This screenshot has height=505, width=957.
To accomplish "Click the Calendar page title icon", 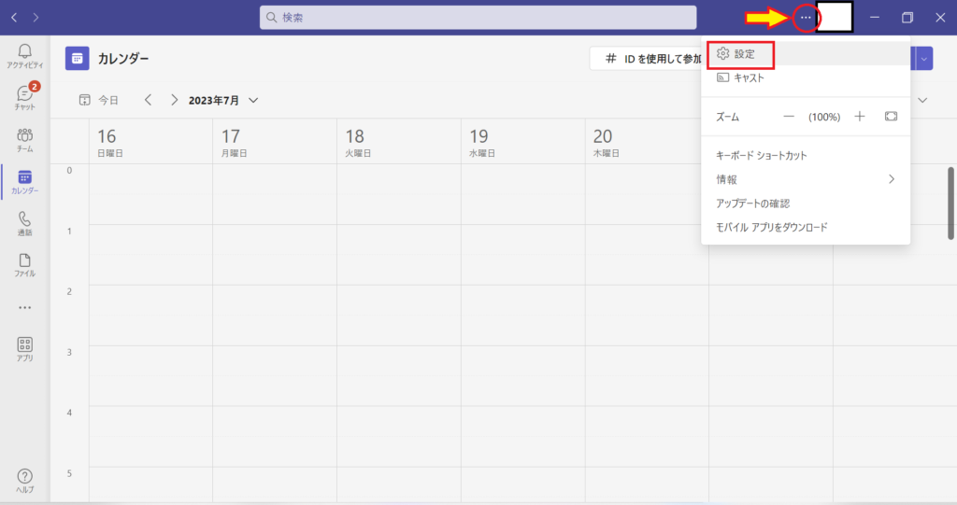I will [x=77, y=59].
